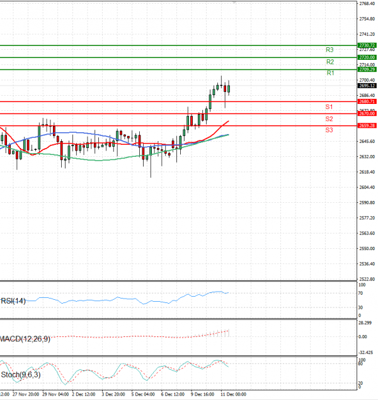This screenshot has width=378, height=400.
Task: Click the S1 red support line
Action: [x=178, y=101]
